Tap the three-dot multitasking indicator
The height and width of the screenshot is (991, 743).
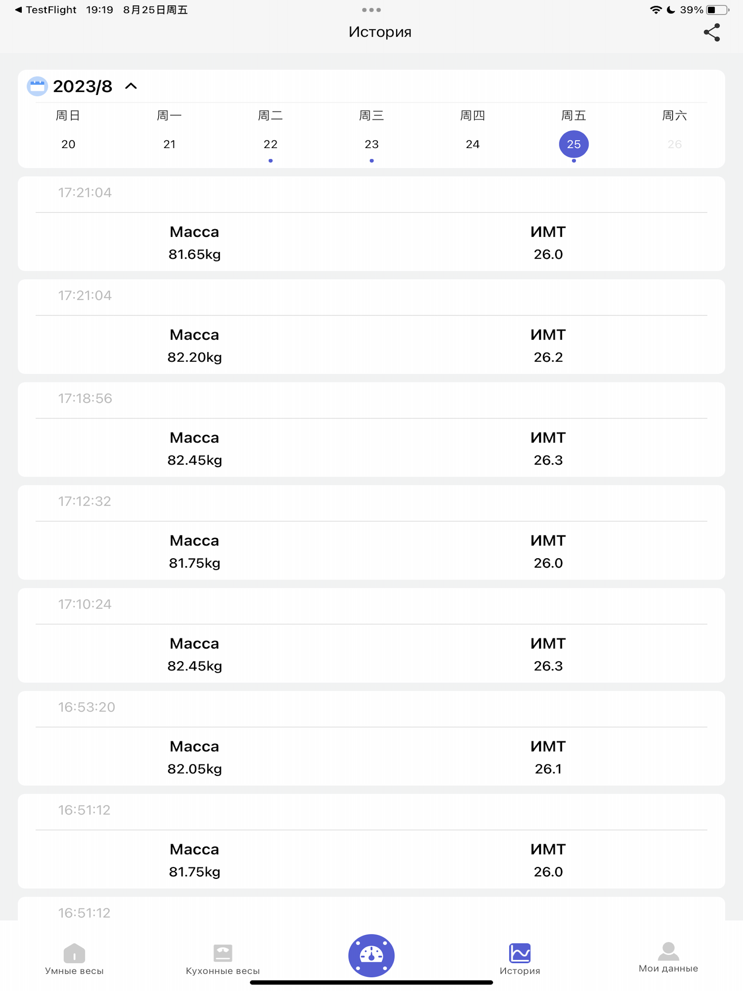pos(371,10)
